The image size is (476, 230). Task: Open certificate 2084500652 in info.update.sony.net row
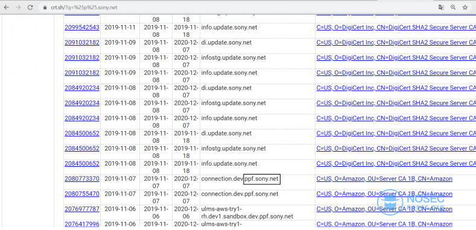pos(82,163)
